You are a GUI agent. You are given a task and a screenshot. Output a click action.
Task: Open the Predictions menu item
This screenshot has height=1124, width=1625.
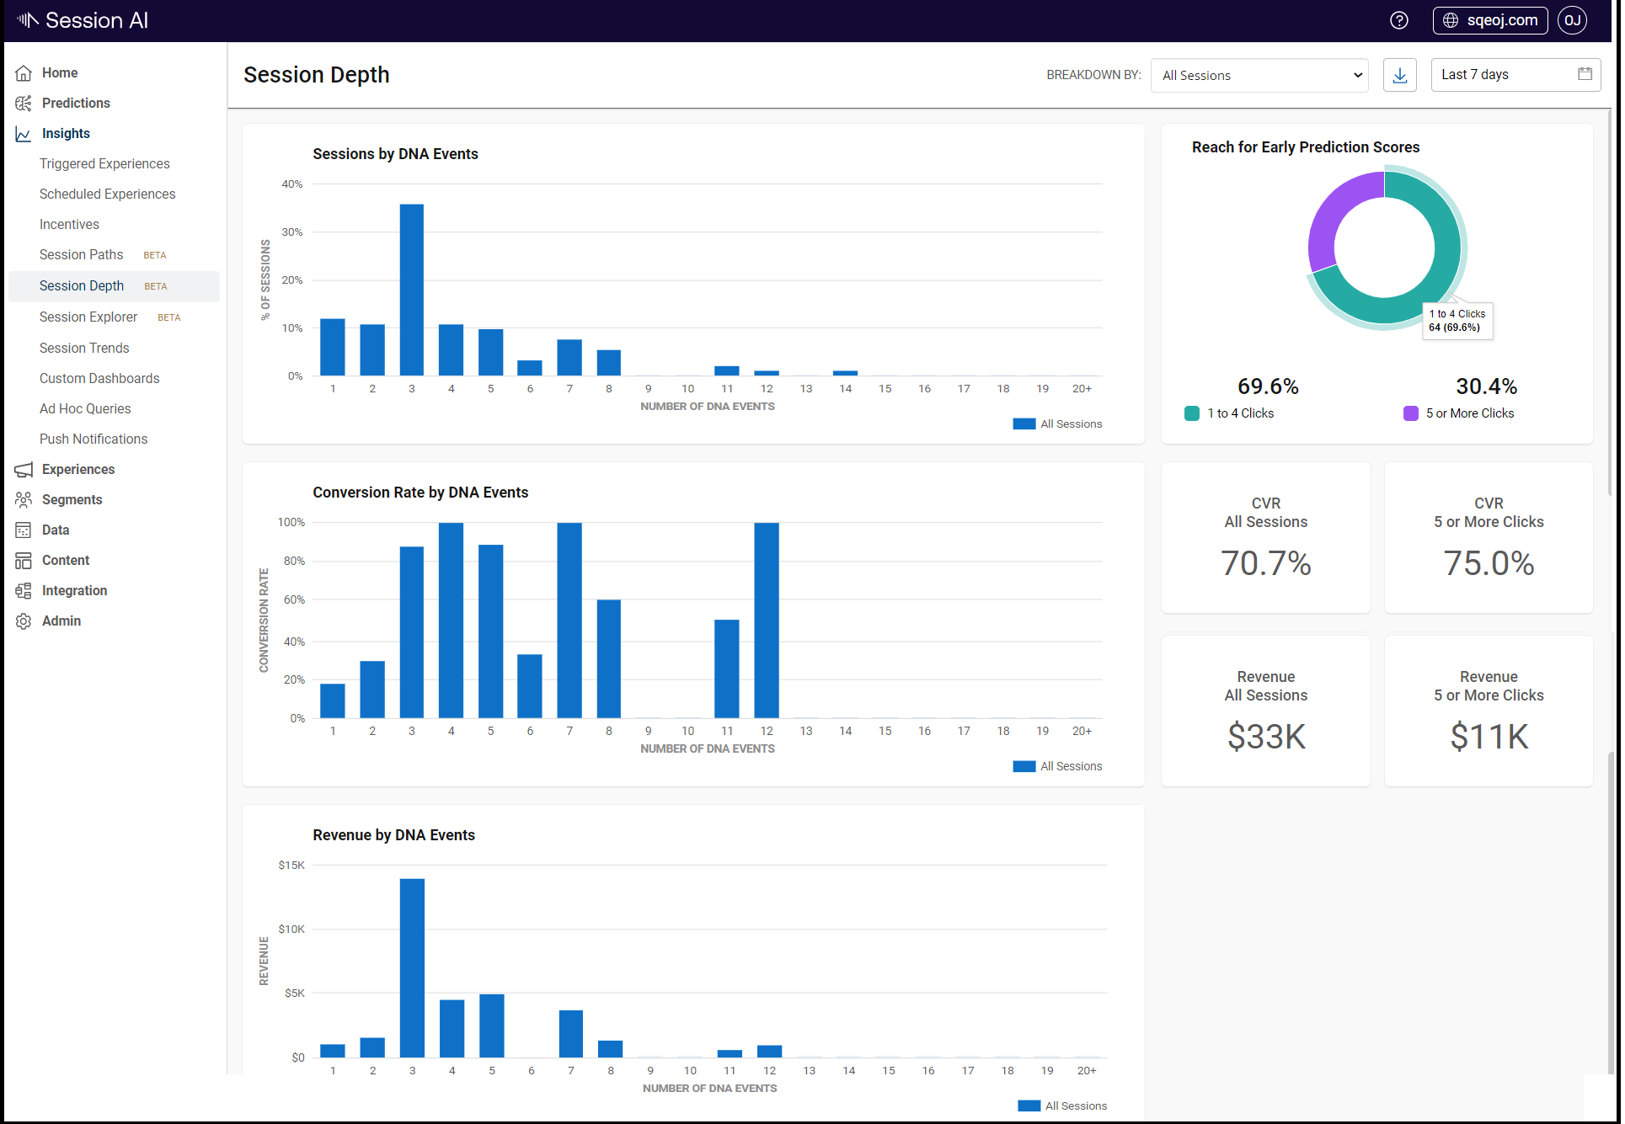coord(76,104)
